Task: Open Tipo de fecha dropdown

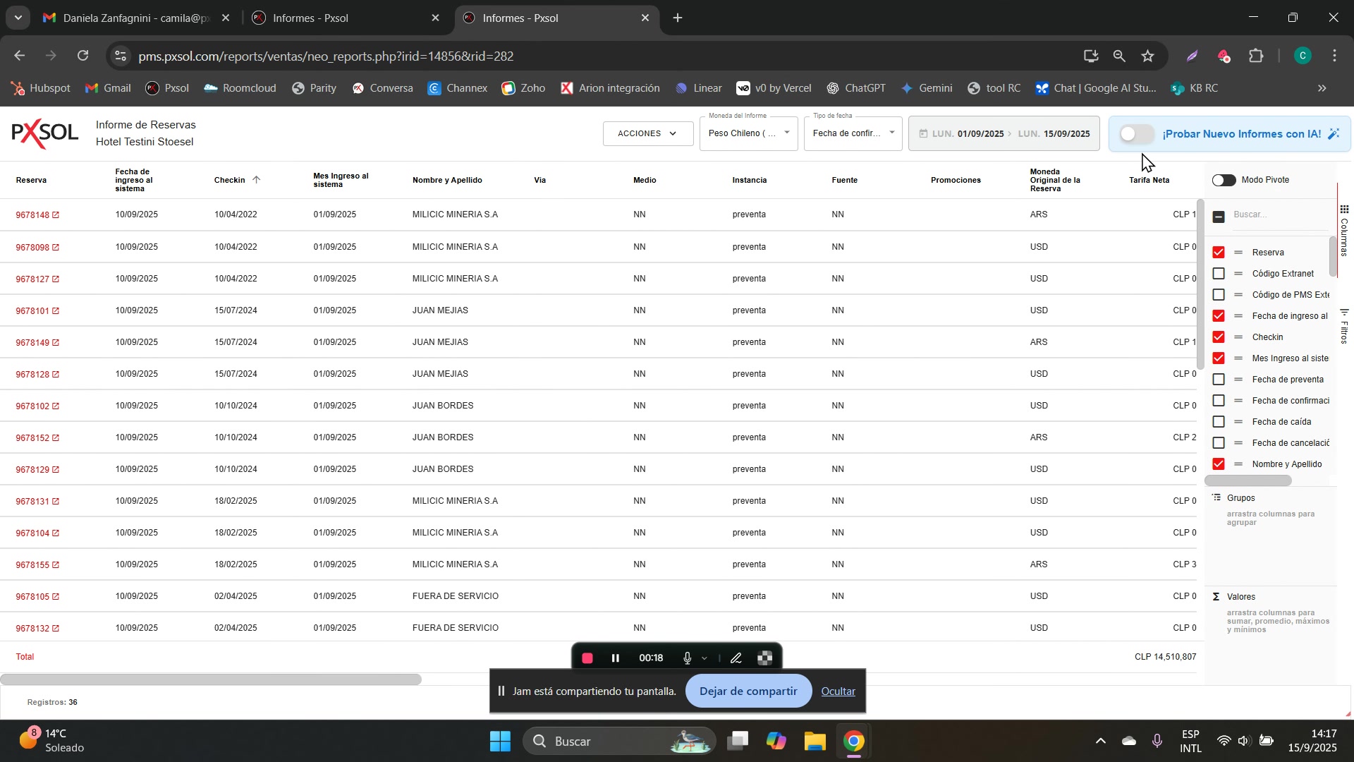Action: tap(853, 133)
